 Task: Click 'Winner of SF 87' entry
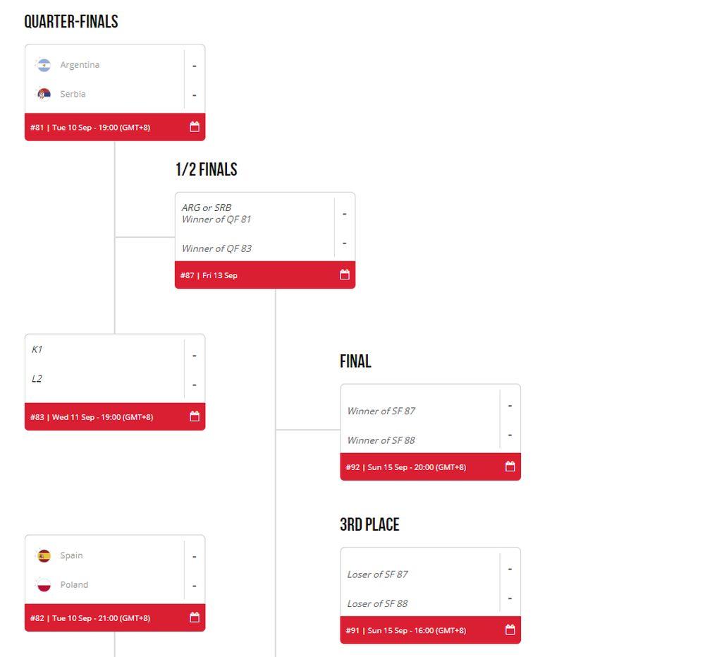tap(381, 411)
